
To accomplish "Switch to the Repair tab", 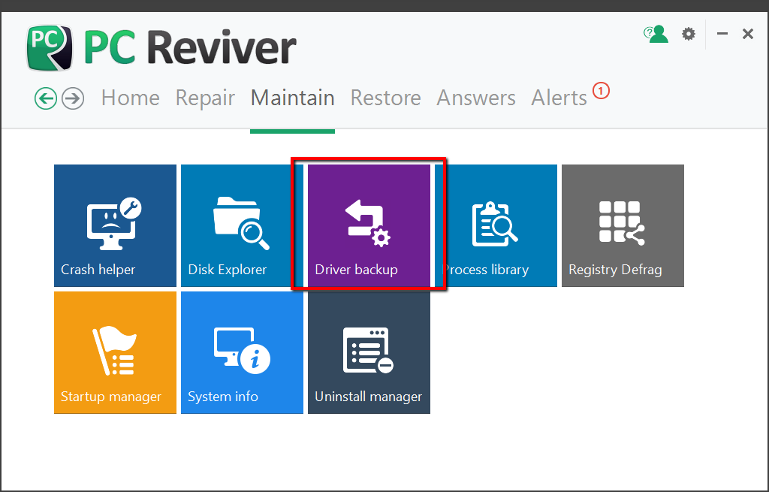I will click(205, 98).
